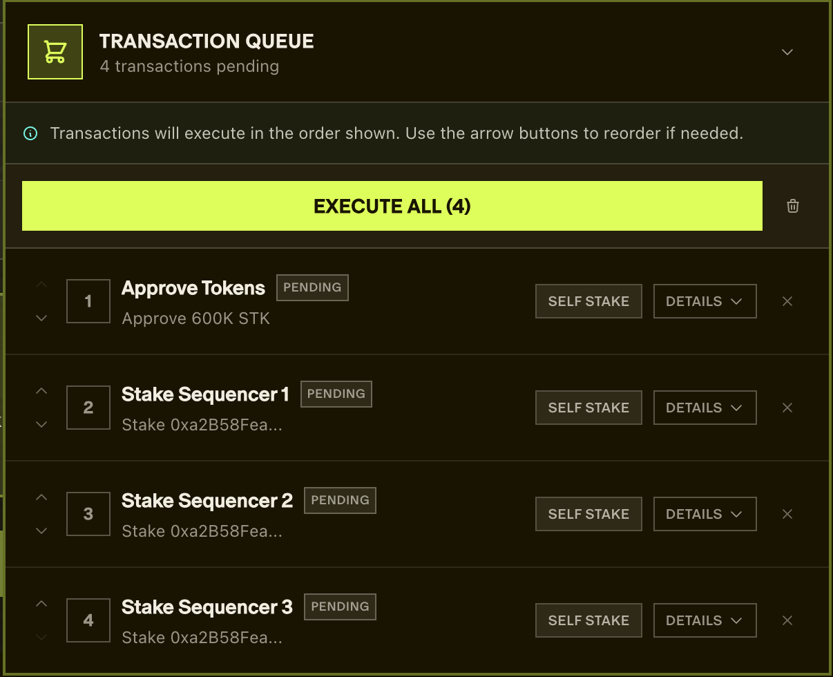Click the PENDING badge on Stake Sequencer 2

(340, 500)
